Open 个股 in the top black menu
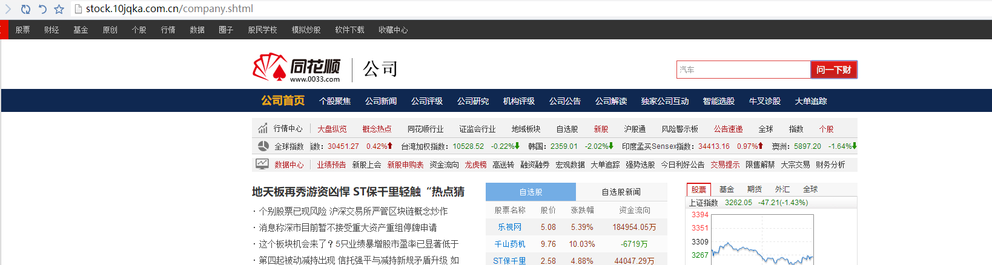This screenshot has width=992, height=265. tap(139, 30)
